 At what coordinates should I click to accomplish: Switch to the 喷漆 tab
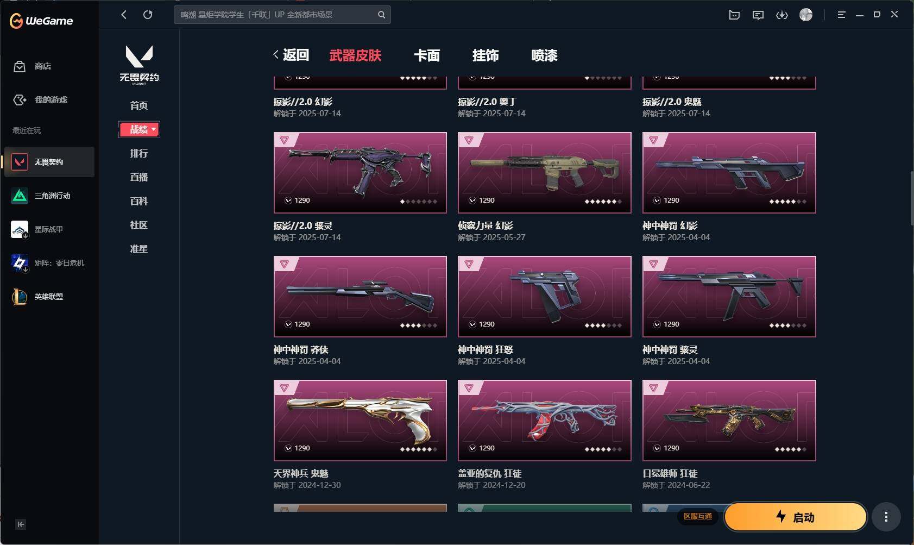(x=544, y=55)
